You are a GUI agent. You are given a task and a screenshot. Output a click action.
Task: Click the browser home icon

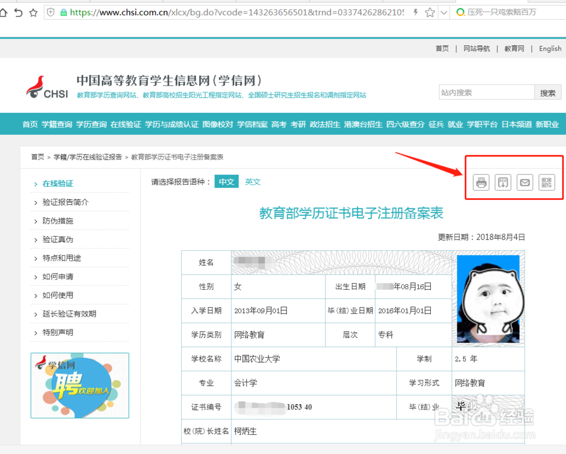tap(5, 11)
